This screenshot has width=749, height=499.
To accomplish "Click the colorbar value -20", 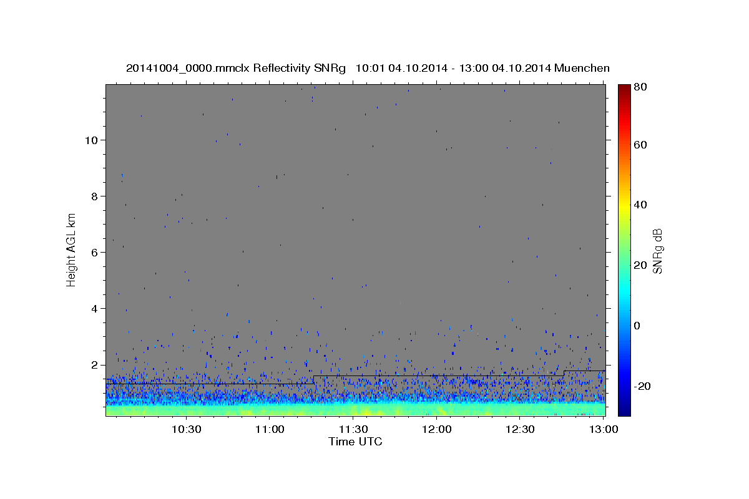I will pyautogui.click(x=642, y=386).
